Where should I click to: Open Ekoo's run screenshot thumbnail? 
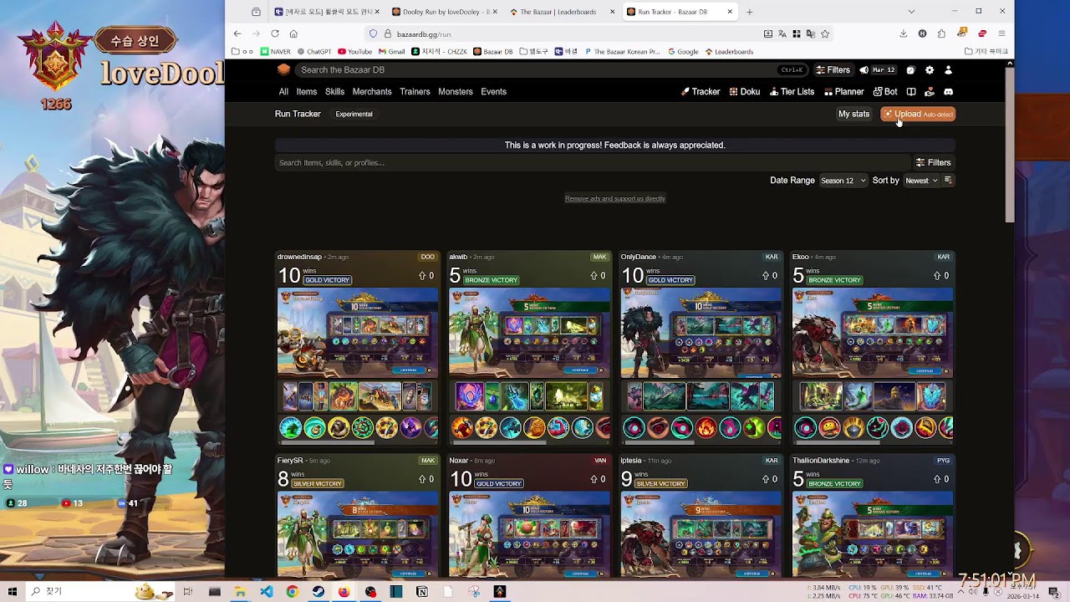coord(873,332)
